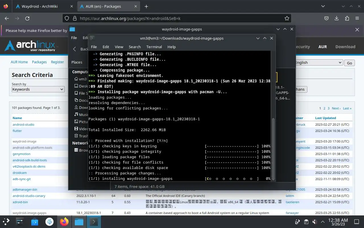This screenshot has width=364, height=228.
Task: Click the Firefox back arrow
Action: click(7, 18)
